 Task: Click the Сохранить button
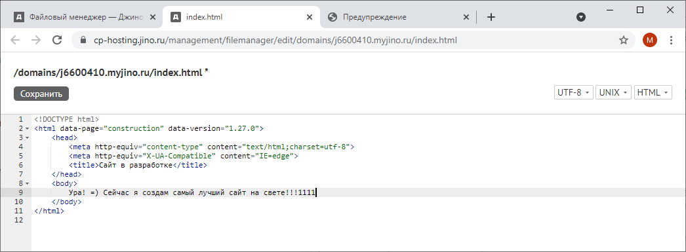[x=41, y=94]
